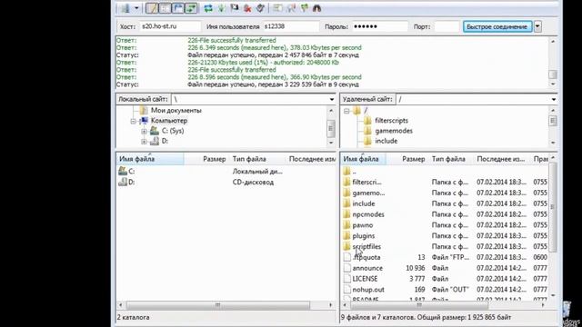
Task: Select Мои документы in local tree
Action: (176, 111)
